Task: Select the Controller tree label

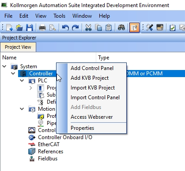Action: pos(41,74)
